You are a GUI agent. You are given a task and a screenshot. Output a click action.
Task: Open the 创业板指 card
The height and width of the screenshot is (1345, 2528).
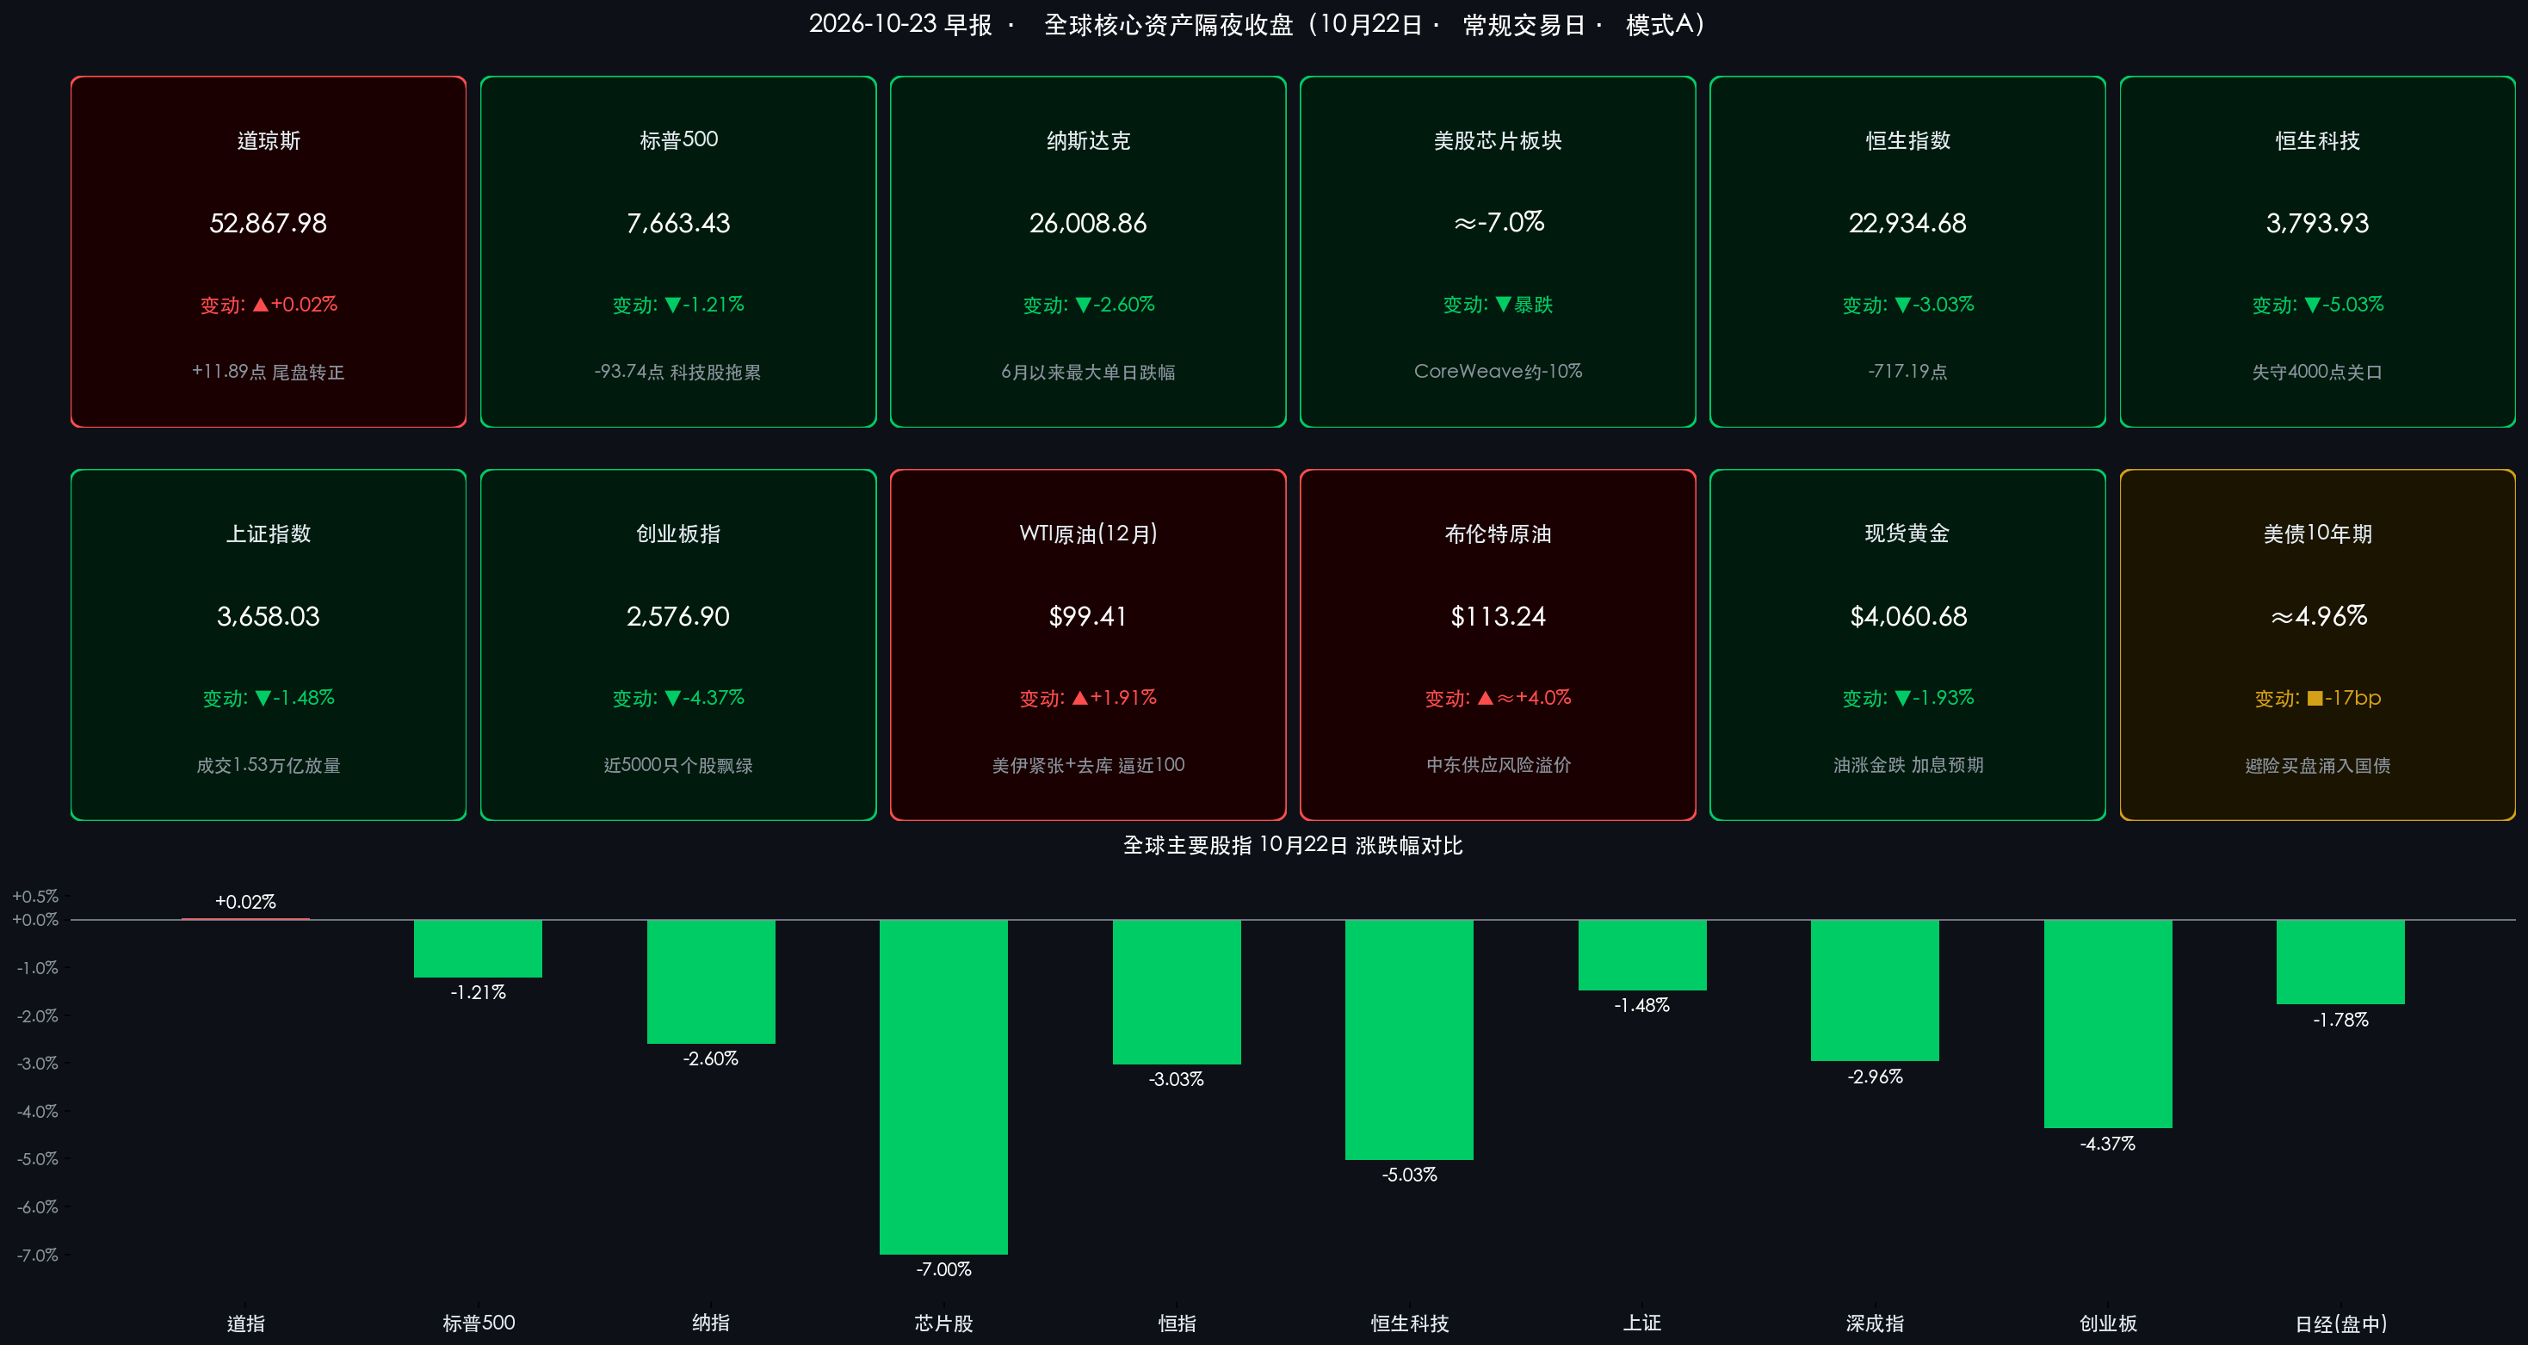click(x=678, y=645)
